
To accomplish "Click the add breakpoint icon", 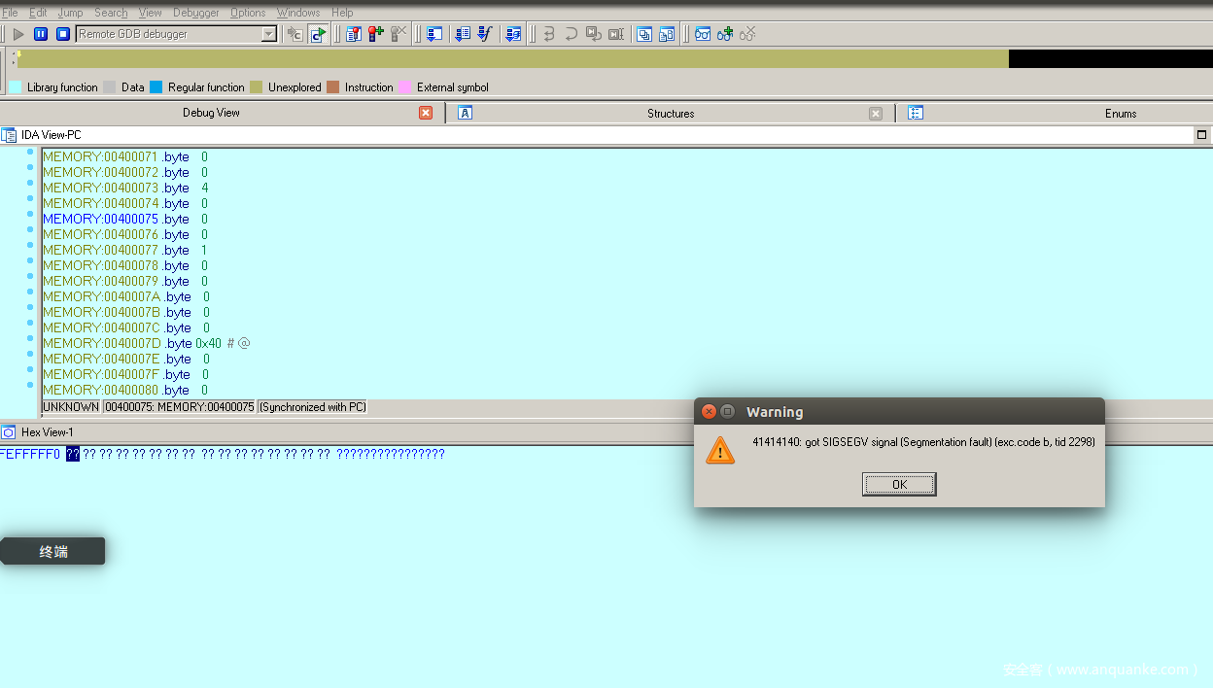I will (376, 34).
